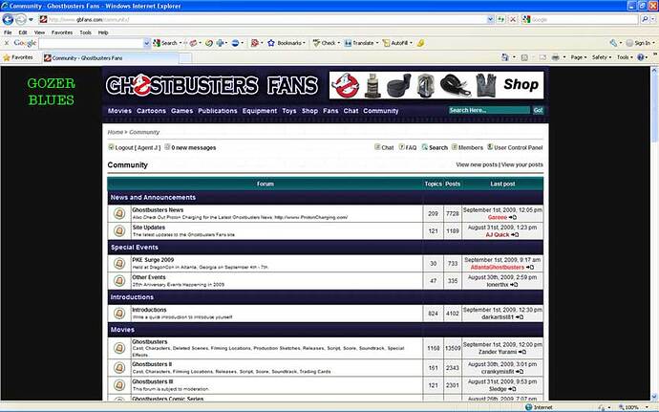Click Sign In on Google Toolbar
The image size is (659, 412).
click(x=640, y=43)
